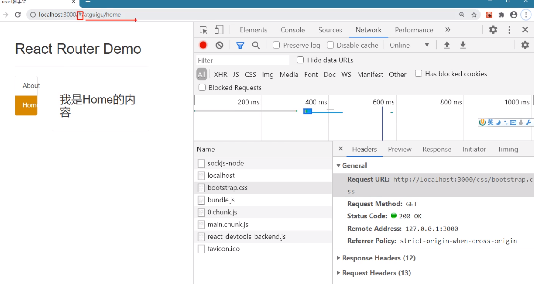
Task: Click the network Filter input field
Action: coord(243,60)
